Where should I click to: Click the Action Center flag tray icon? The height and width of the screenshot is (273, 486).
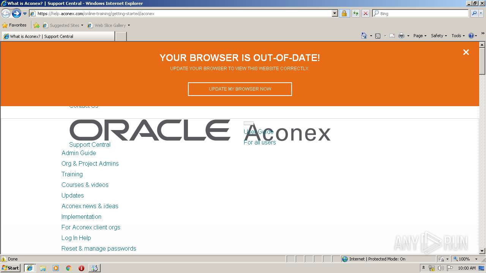coord(450,268)
